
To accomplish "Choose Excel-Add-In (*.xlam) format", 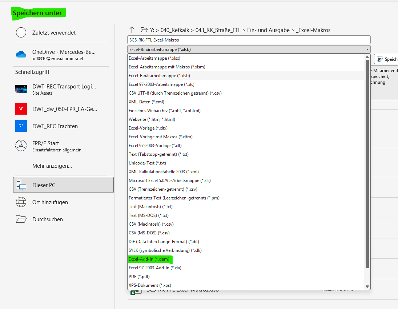I will [149, 259].
